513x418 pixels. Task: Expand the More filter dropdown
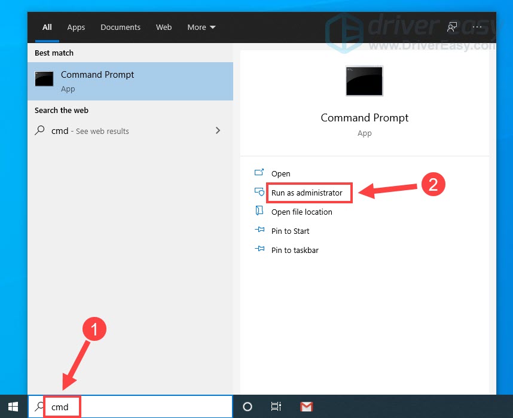coord(201,28)
